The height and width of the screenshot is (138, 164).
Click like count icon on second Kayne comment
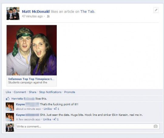click(x=55, y=119)
